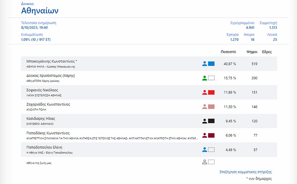Click the Έδρες column header
The height and width of the screenshot is (184, 297).
pos(267,52)
